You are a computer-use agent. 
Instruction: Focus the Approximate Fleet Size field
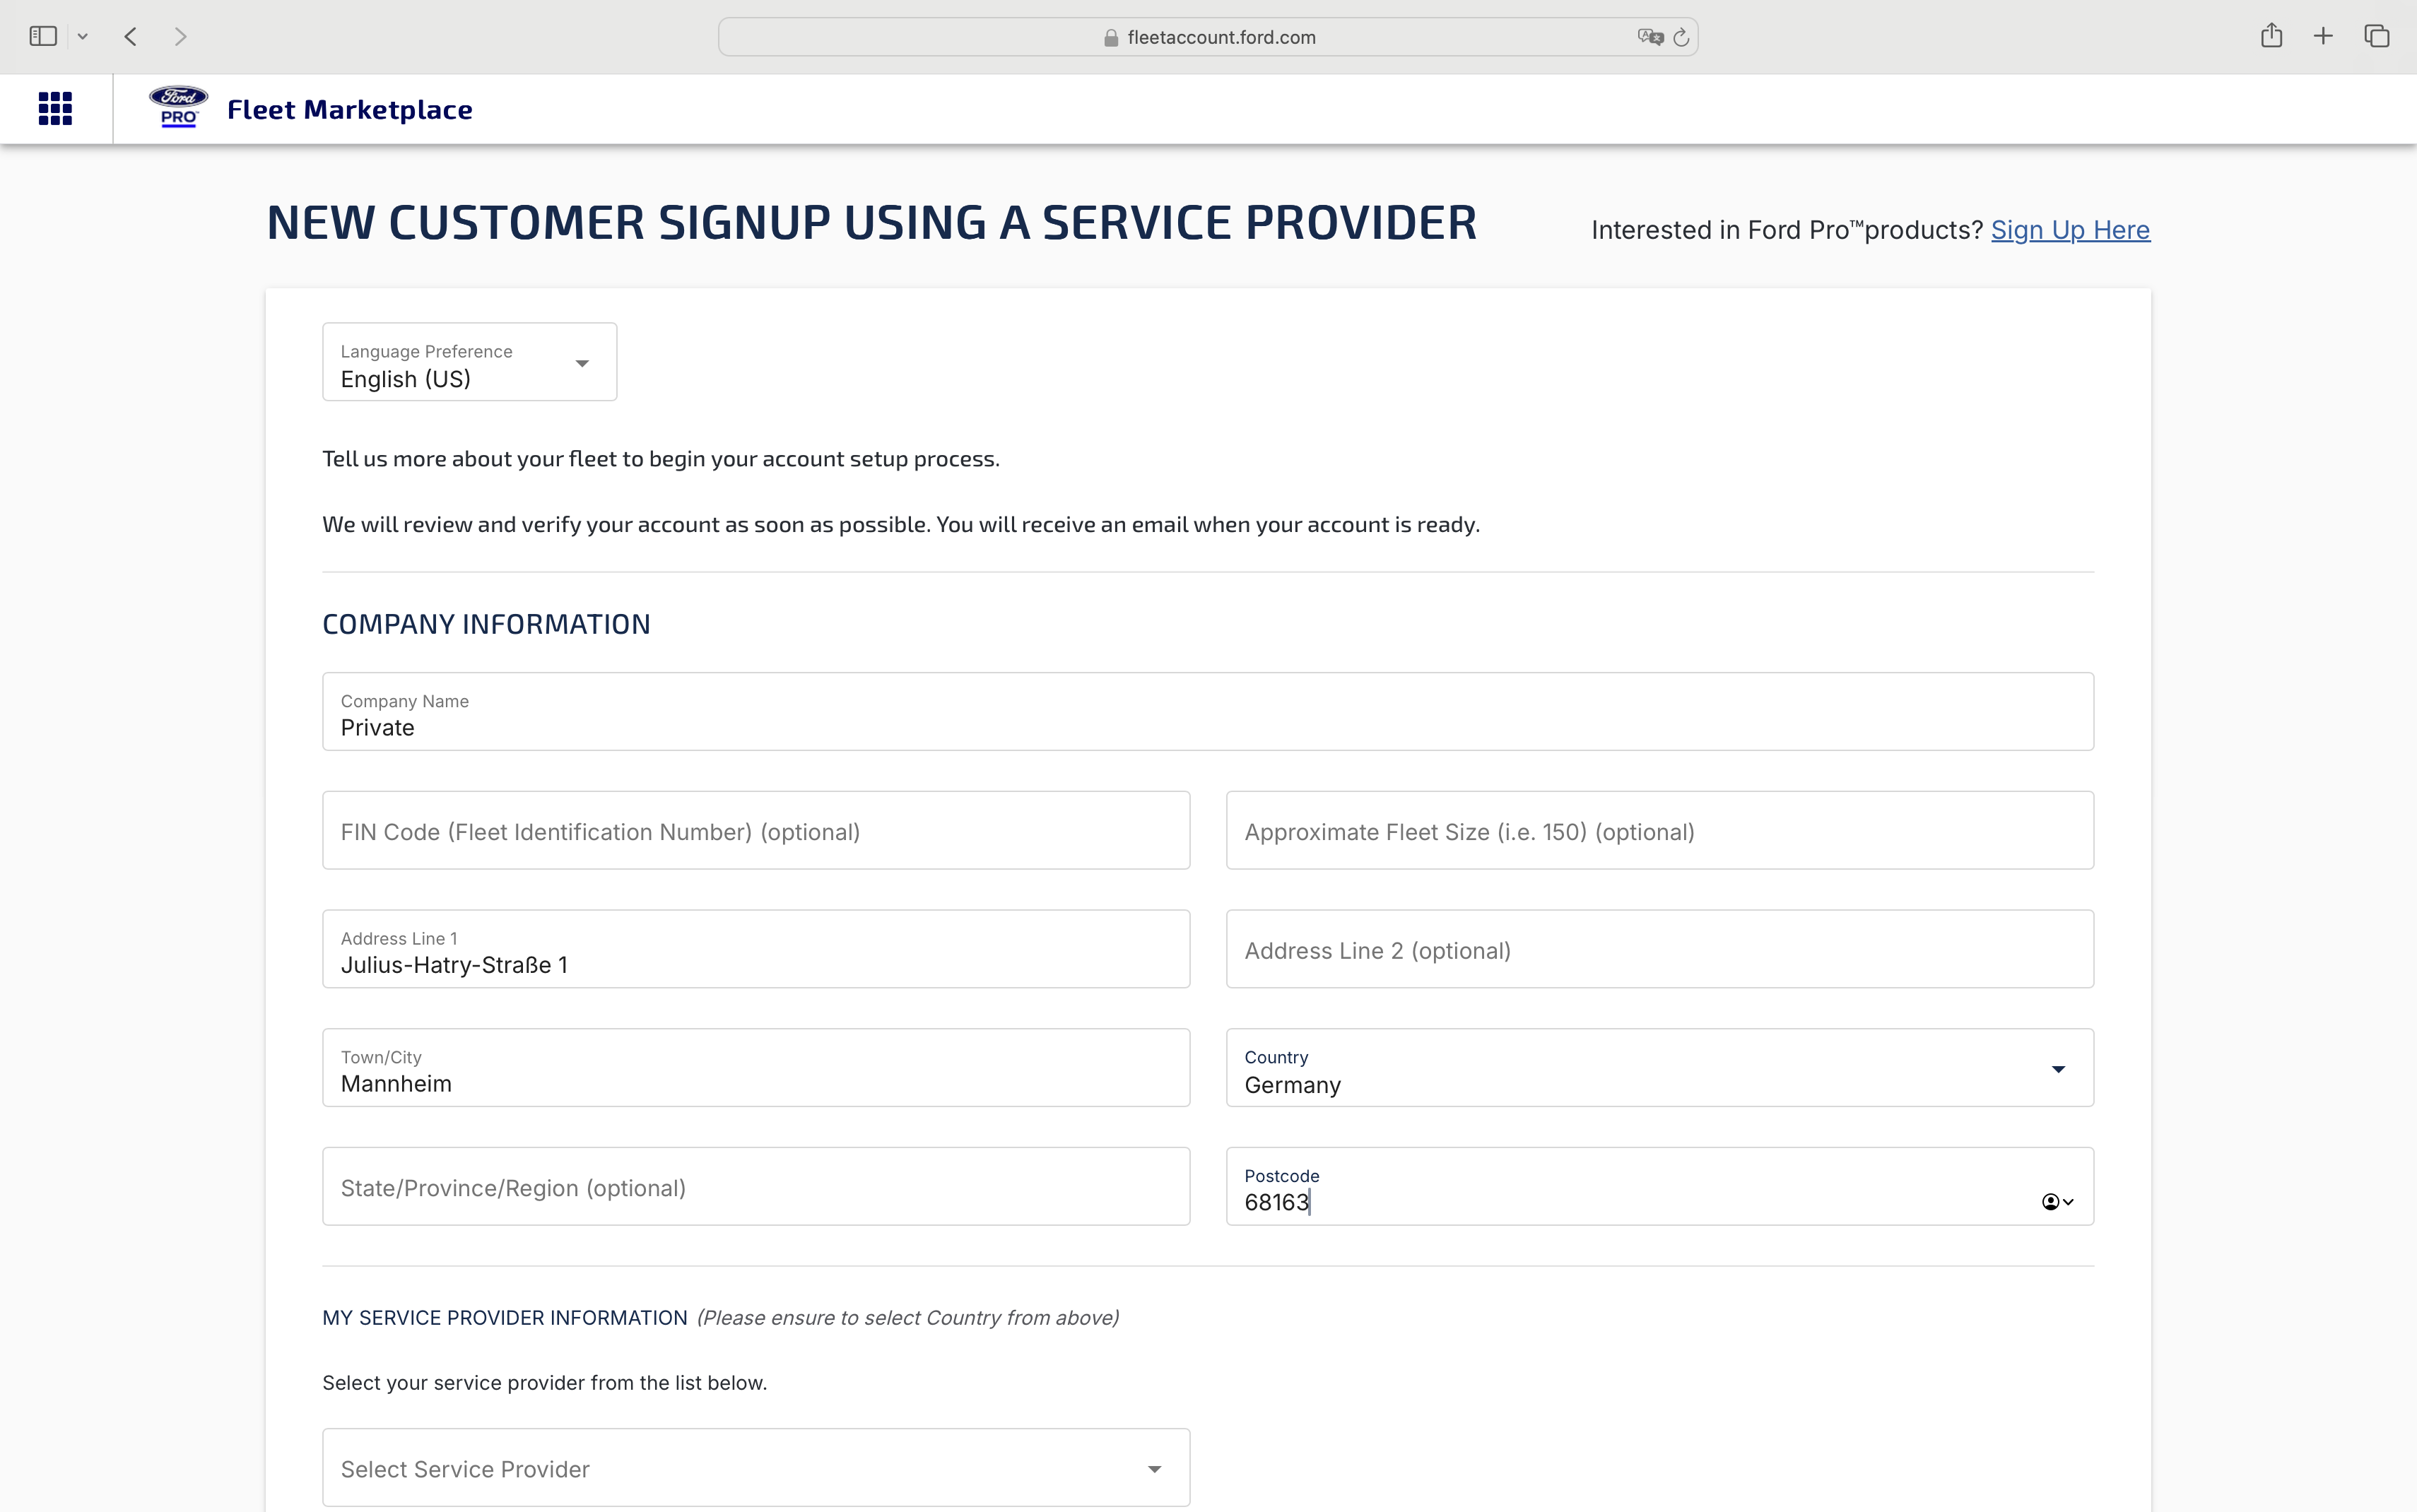1660,831
